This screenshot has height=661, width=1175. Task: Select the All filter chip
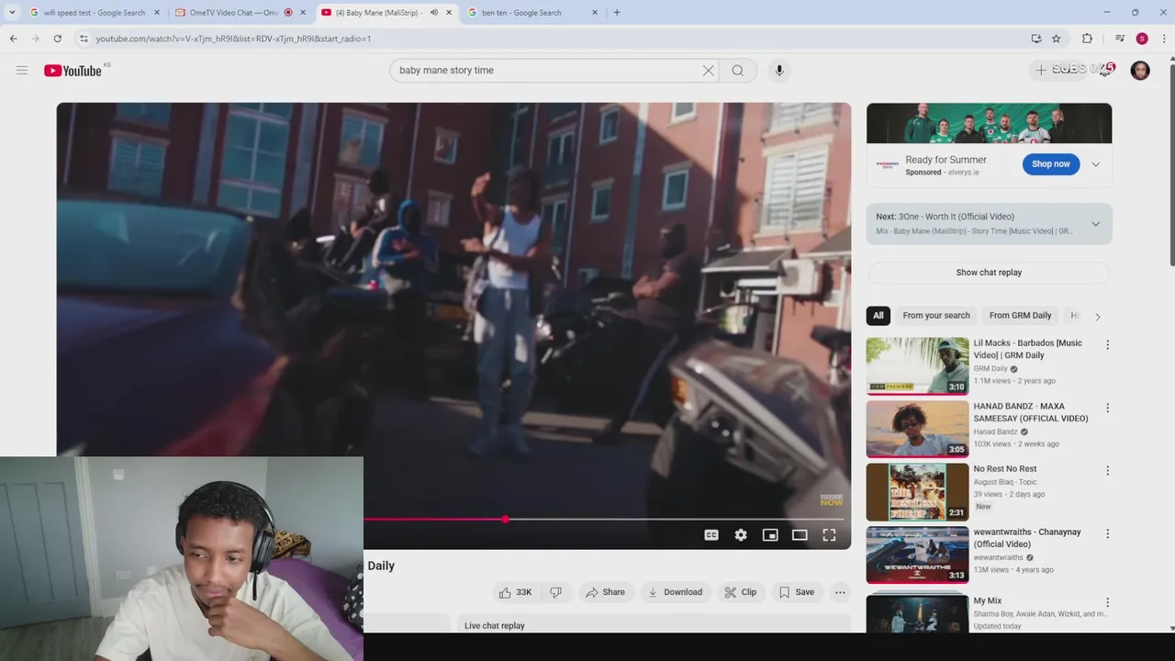[878, 316]
